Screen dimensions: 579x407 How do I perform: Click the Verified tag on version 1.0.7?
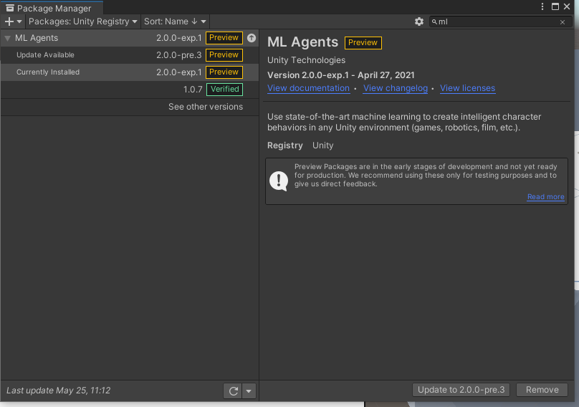pyautogui.click(x=224, y=90)
